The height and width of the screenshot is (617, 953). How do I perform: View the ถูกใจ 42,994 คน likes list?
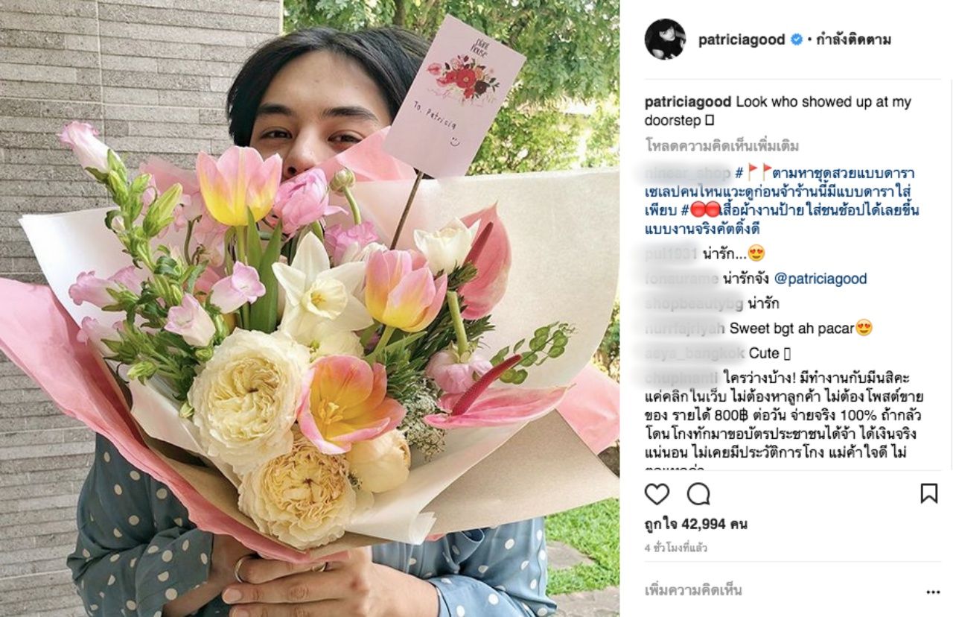pos(696,524)
